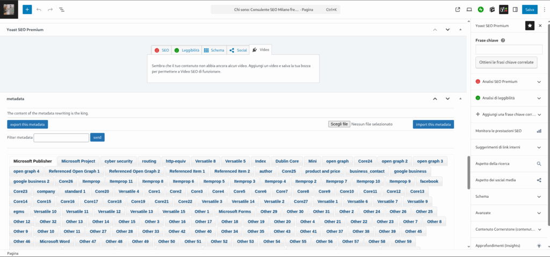Save the page with Salva
The image size is (550, 257).
coord(530,10)
